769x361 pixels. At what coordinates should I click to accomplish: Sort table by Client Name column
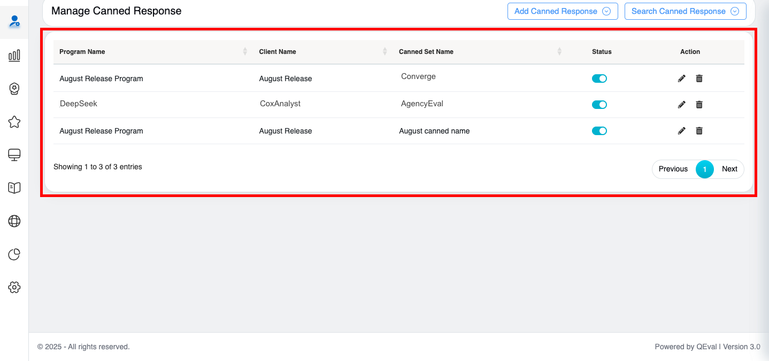[384, 52]
